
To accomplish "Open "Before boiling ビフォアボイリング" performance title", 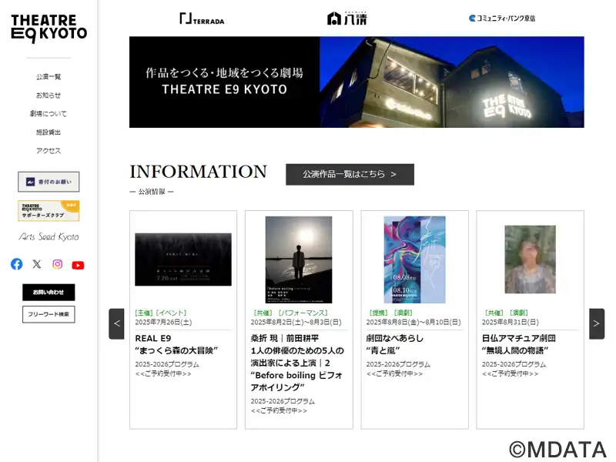I will tap(297, 363).
